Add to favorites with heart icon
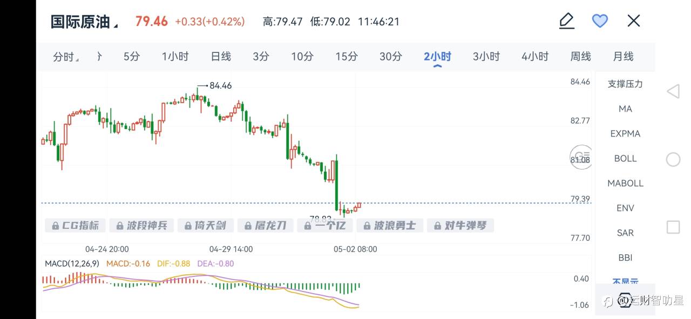This screenshot has width=691, height=319. [600, 21]
